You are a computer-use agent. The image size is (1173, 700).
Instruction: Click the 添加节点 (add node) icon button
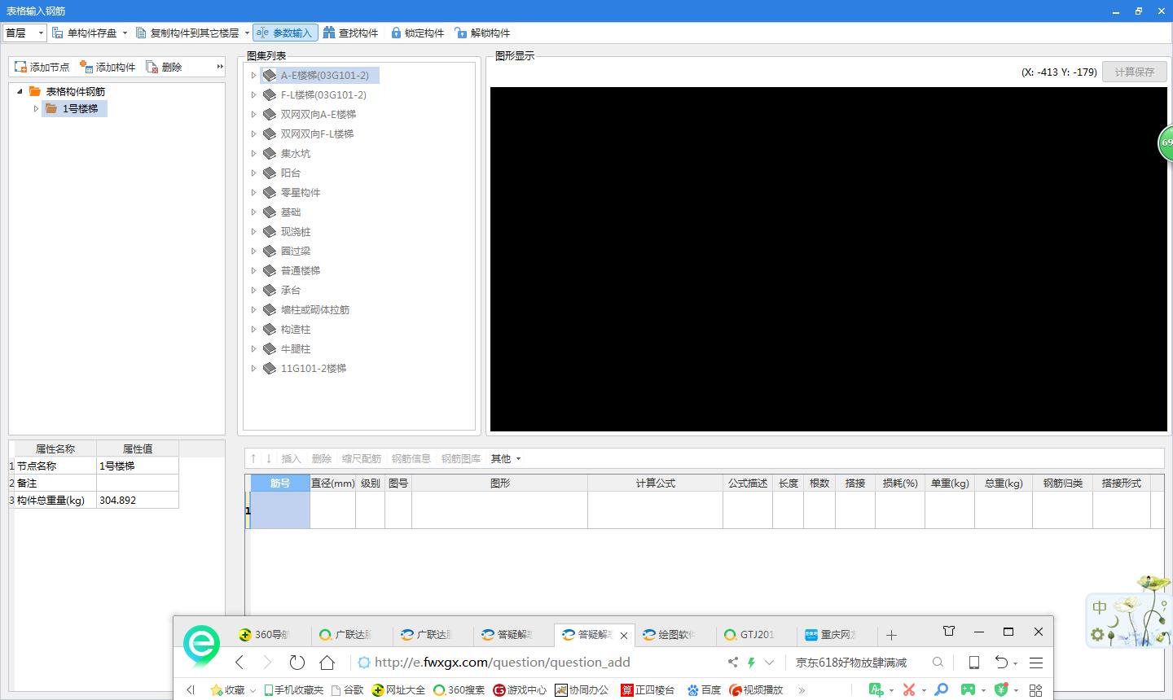42,67
